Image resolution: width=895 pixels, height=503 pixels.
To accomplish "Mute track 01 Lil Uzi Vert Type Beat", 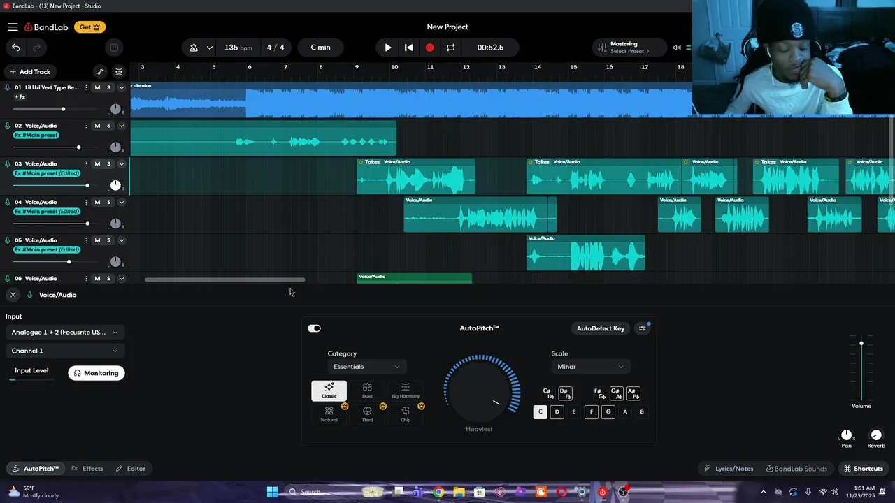I will (97, 87).
